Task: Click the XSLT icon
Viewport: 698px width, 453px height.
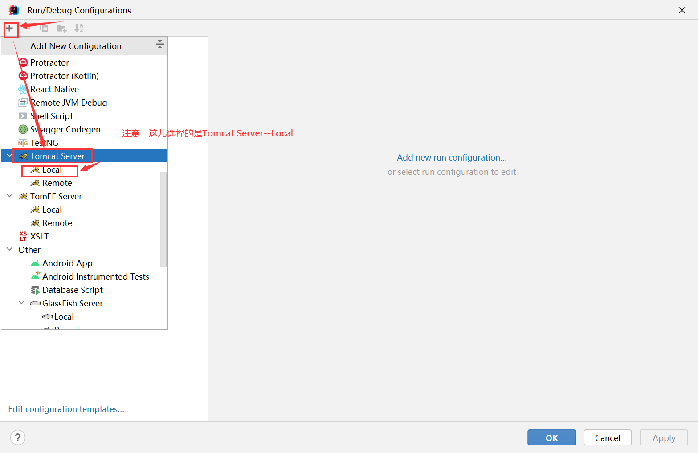Action: [x=23, y=236]
